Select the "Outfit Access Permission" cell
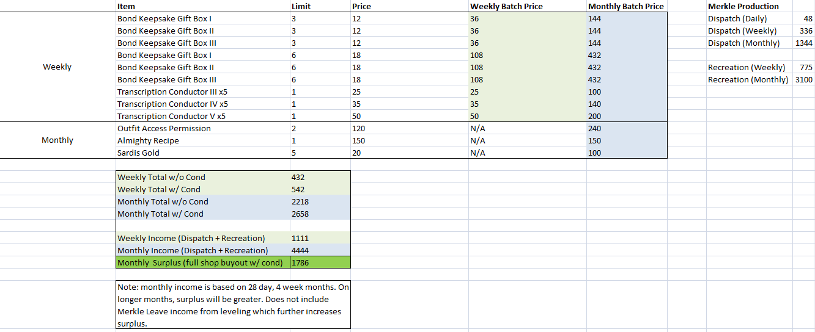This screenshot has width=815, height=332. 203,128
